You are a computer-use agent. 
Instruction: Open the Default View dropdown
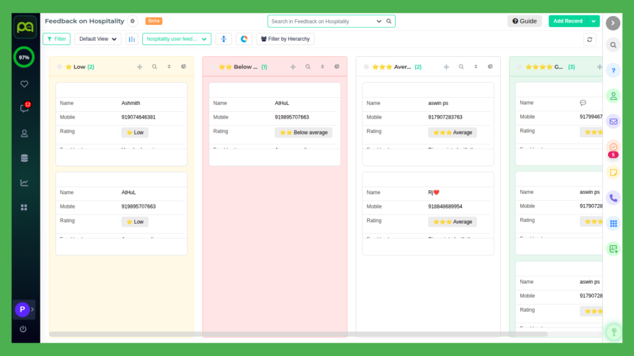tap(98, 39)
